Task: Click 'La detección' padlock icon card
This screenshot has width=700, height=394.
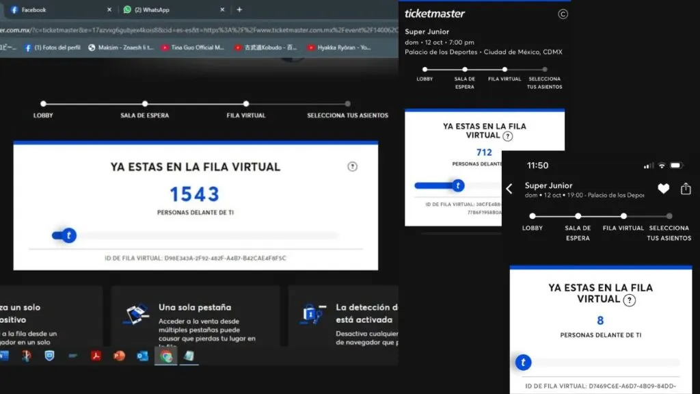Action: tap(313, 314)
